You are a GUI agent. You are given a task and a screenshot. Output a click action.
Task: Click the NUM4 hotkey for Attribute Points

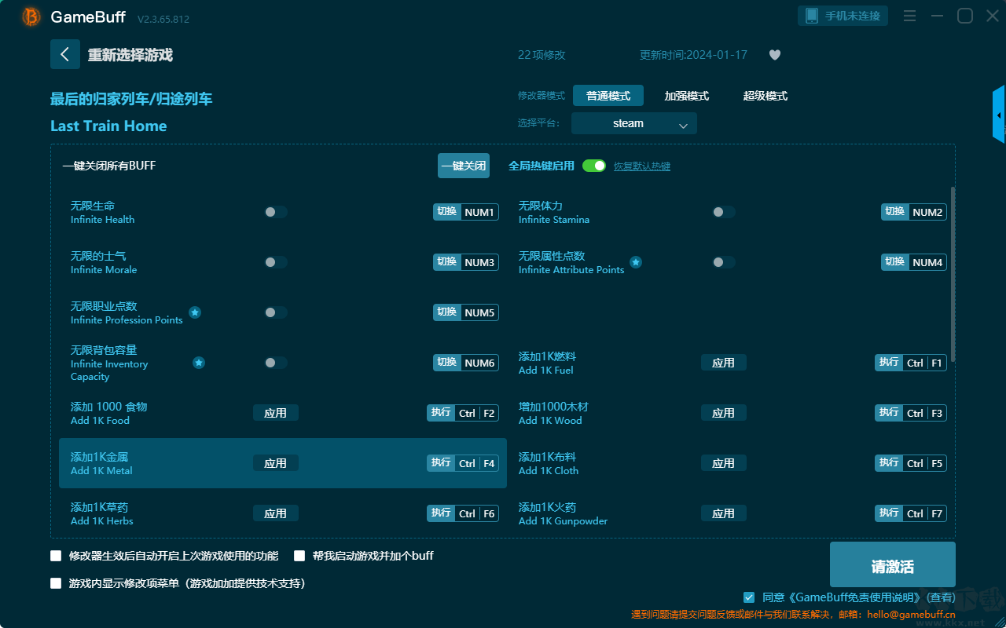(914, 262)
